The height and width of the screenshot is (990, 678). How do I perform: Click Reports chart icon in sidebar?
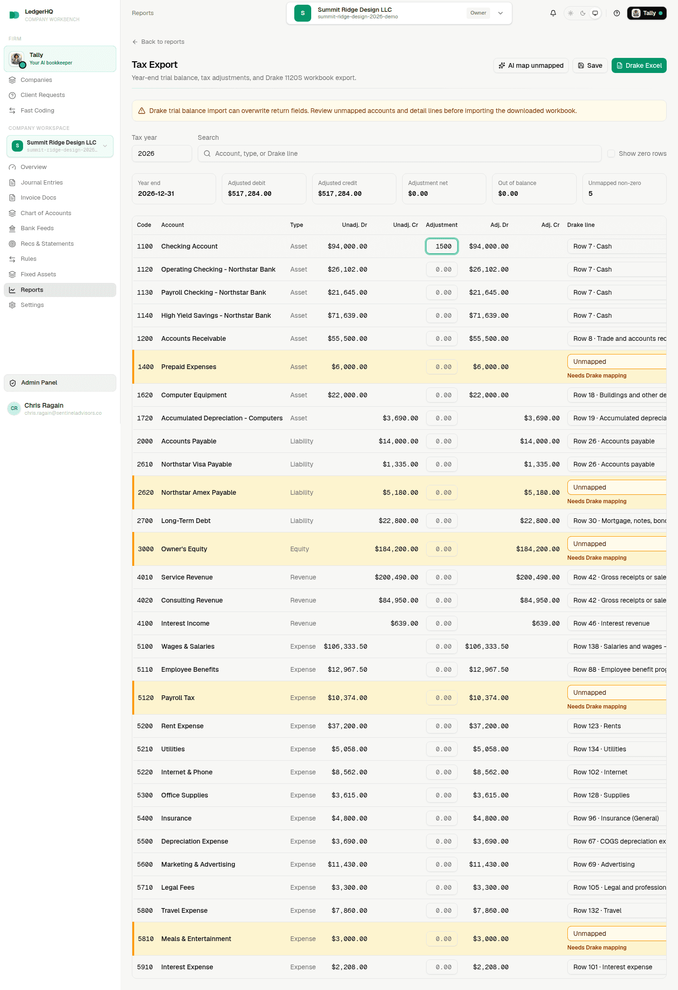12,290
